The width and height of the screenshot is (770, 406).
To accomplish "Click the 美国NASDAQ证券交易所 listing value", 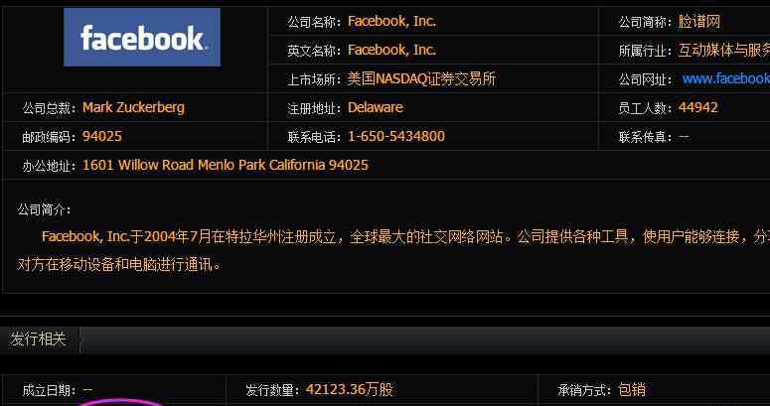I will pyautogui.click(x=421, y=79).
